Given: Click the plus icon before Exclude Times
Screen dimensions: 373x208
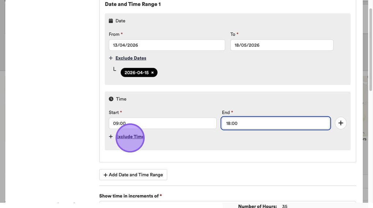Looking at the screenshot, I should click(111, 137).
